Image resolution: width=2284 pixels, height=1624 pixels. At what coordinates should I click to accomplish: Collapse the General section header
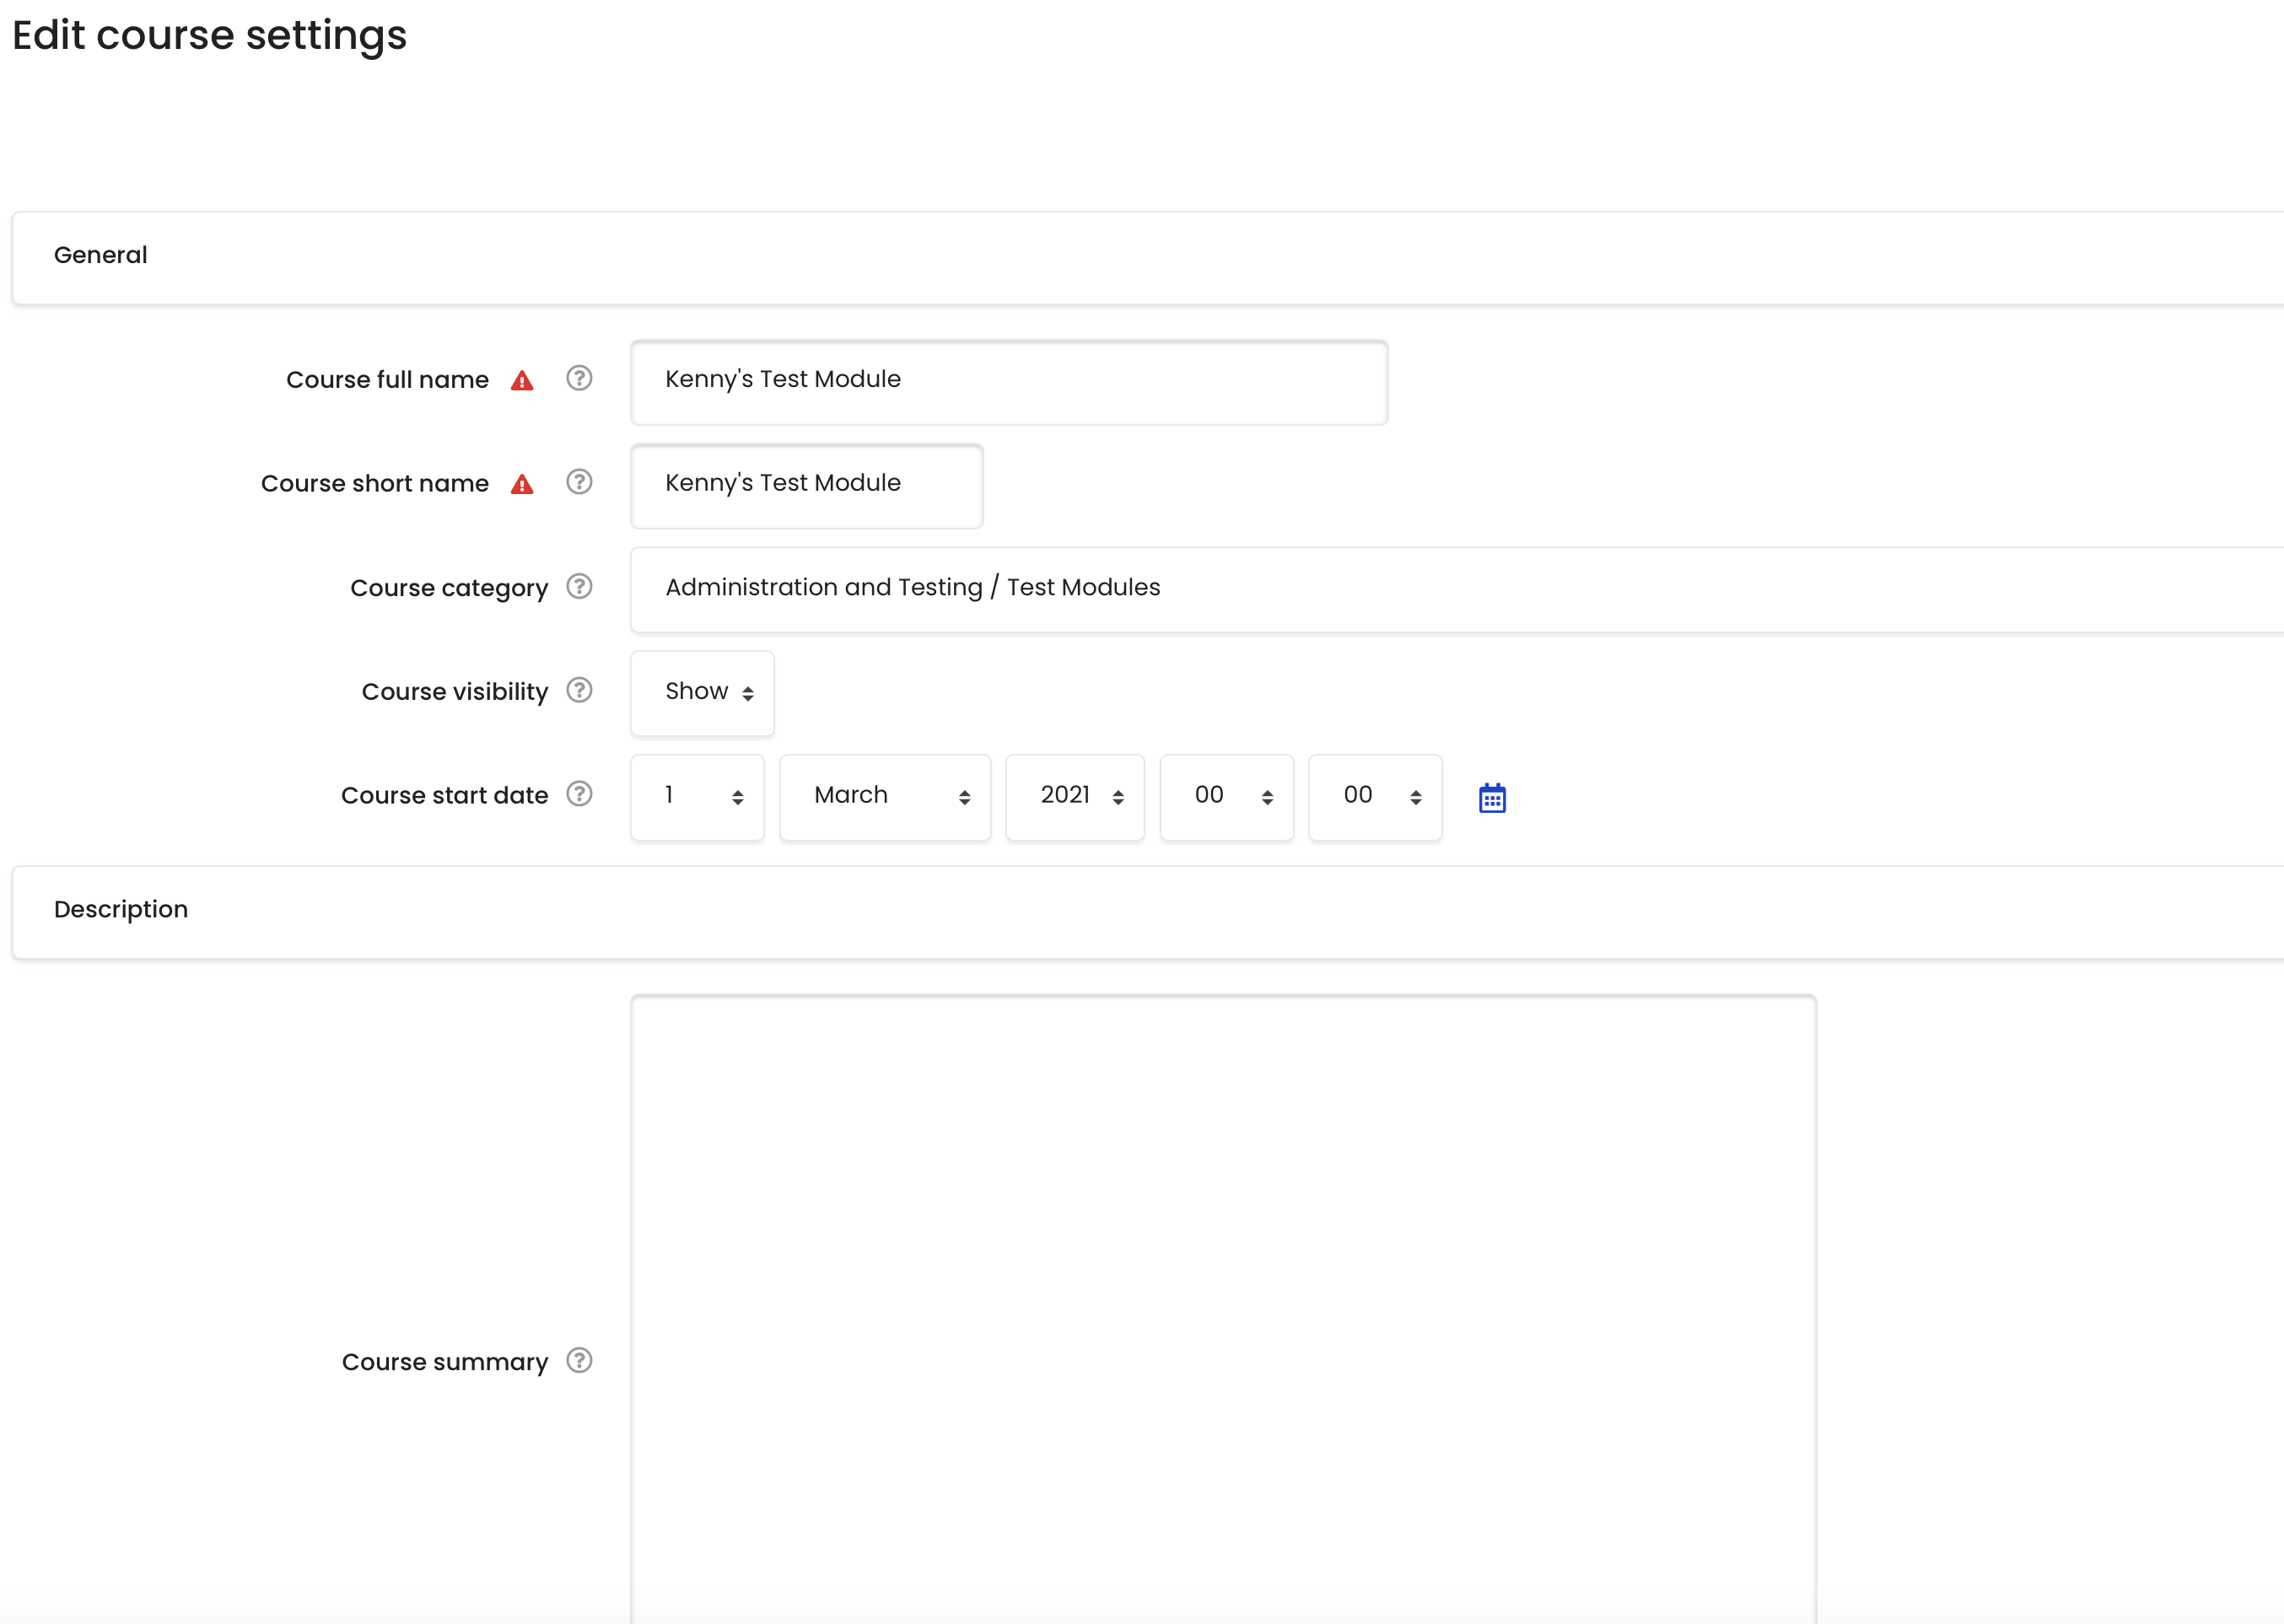coord(1148,257)
